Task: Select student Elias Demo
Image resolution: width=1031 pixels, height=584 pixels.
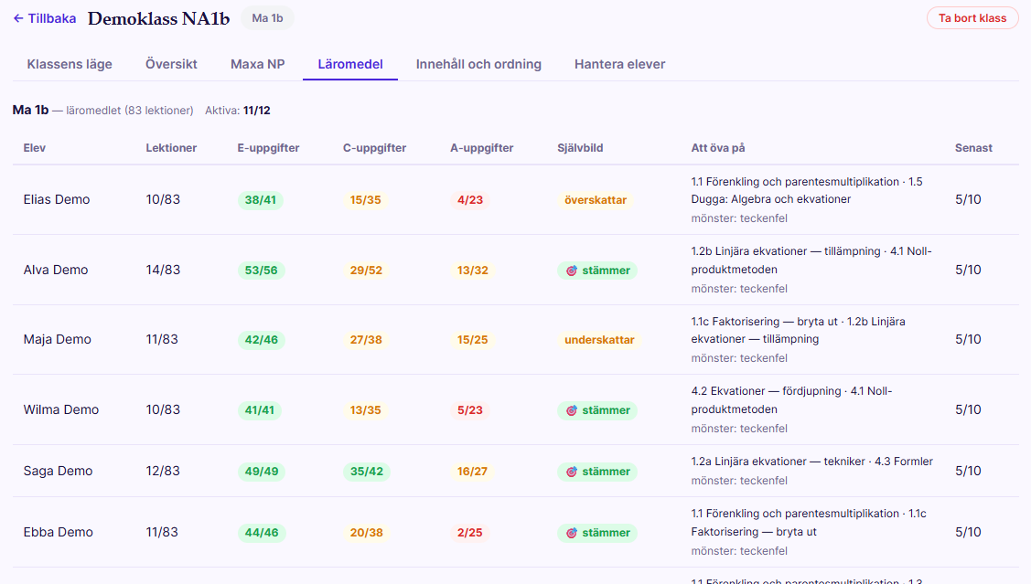Action: pos(57,200)
